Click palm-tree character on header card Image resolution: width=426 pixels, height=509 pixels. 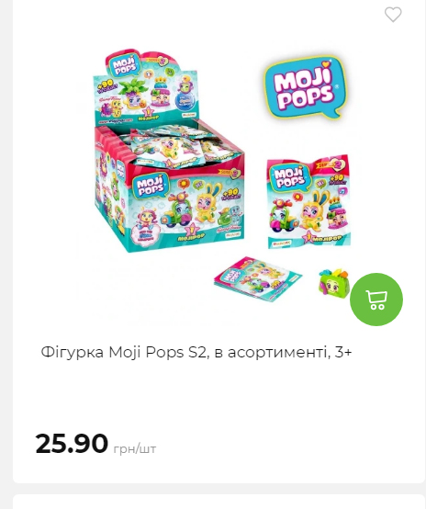click(132, 94)
